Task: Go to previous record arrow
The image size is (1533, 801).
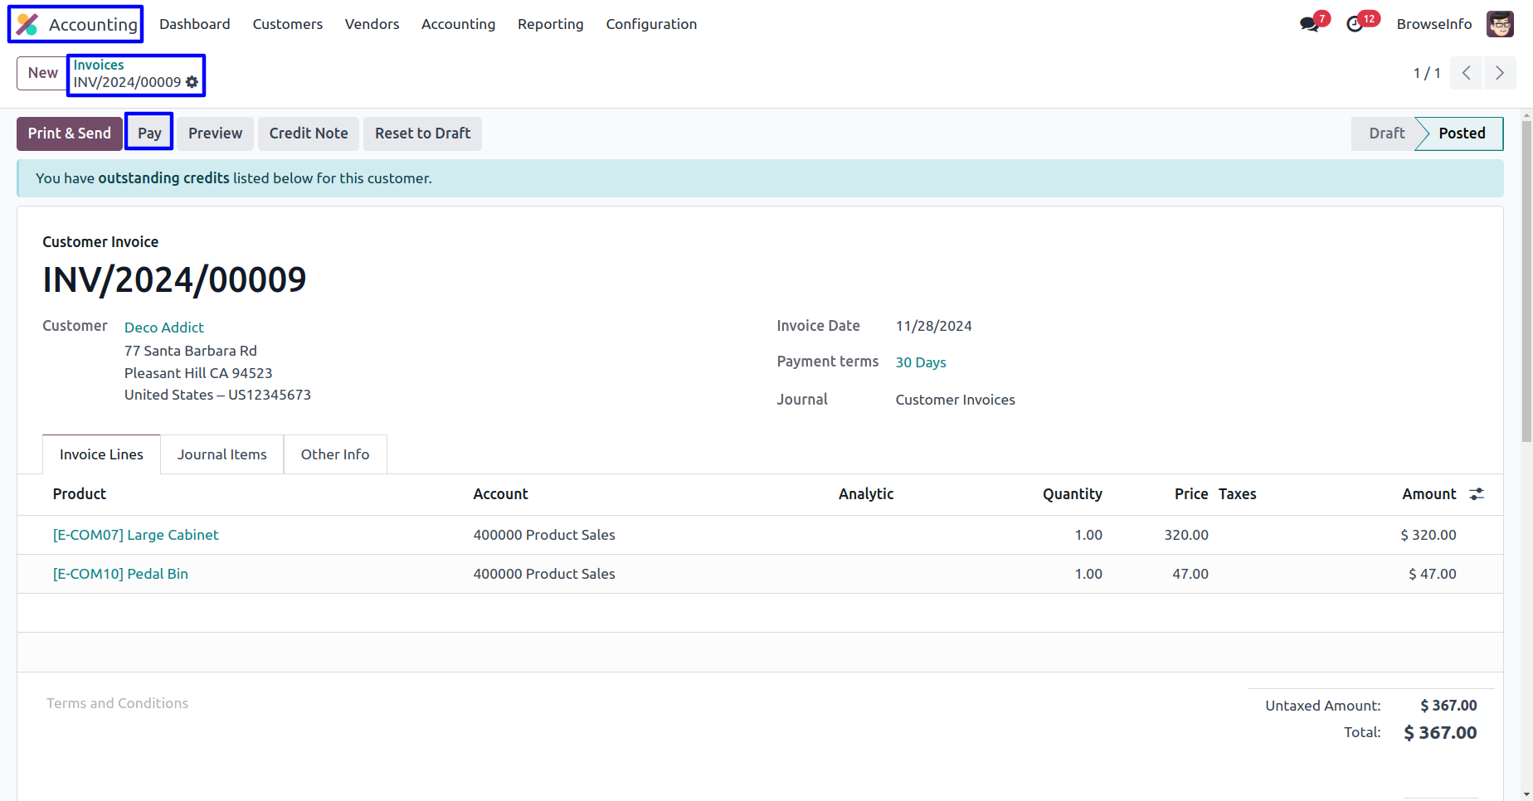Action: (x=1466, y=73)
